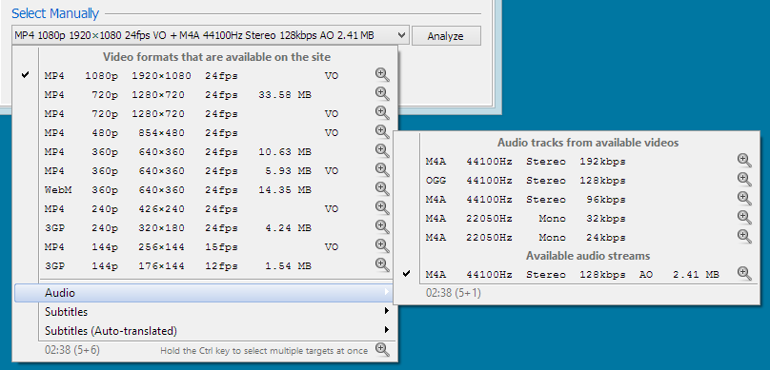
Task: Click magnifier icon for M4A 192kbps track
Action: 744,160
